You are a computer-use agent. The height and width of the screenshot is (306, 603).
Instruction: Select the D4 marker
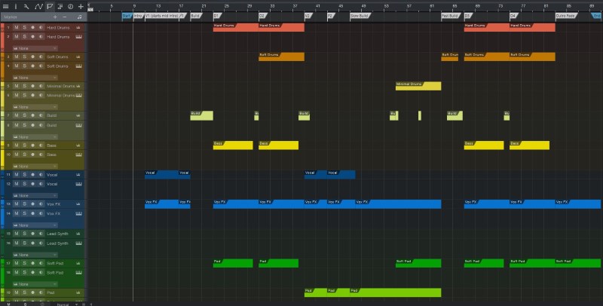coord(513,16)
